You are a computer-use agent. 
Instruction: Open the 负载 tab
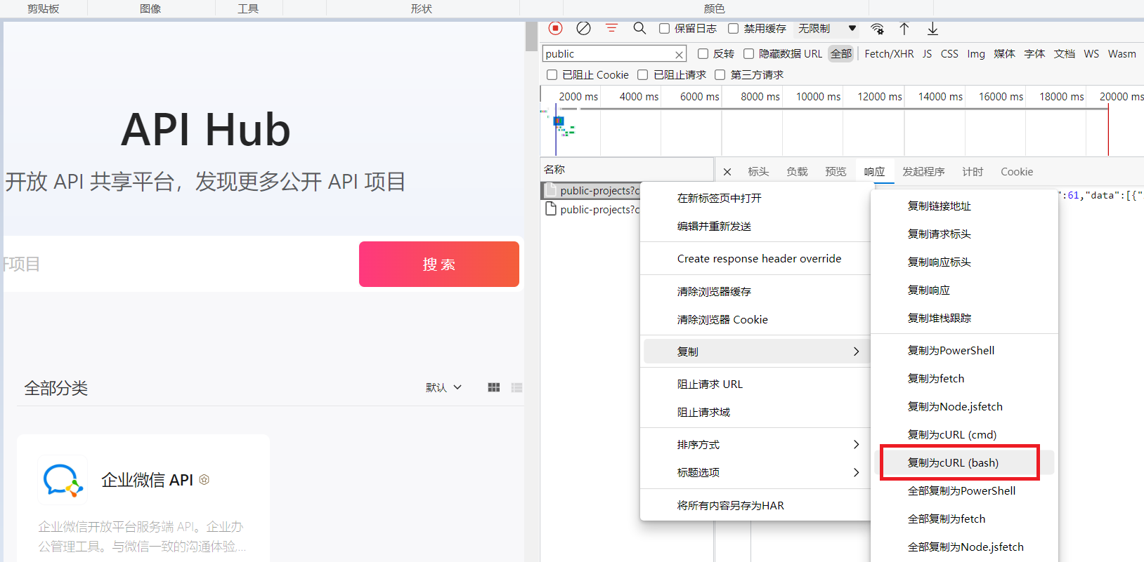(797, 172)
